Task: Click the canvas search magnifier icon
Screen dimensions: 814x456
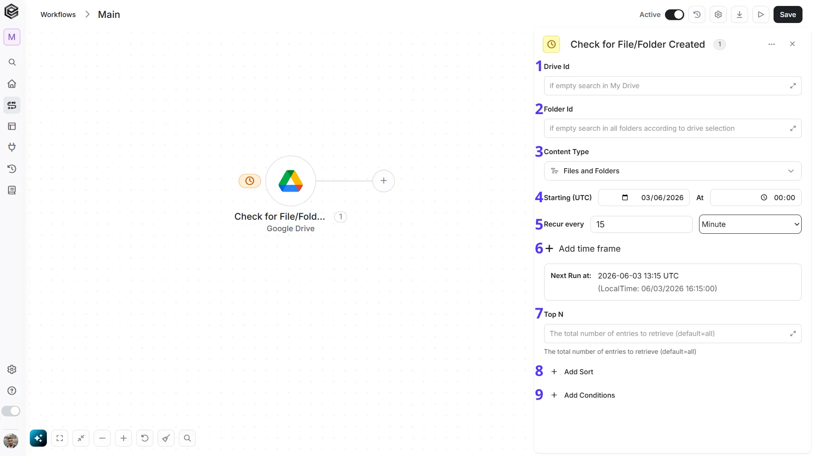Action: click(x=187, y=438)
